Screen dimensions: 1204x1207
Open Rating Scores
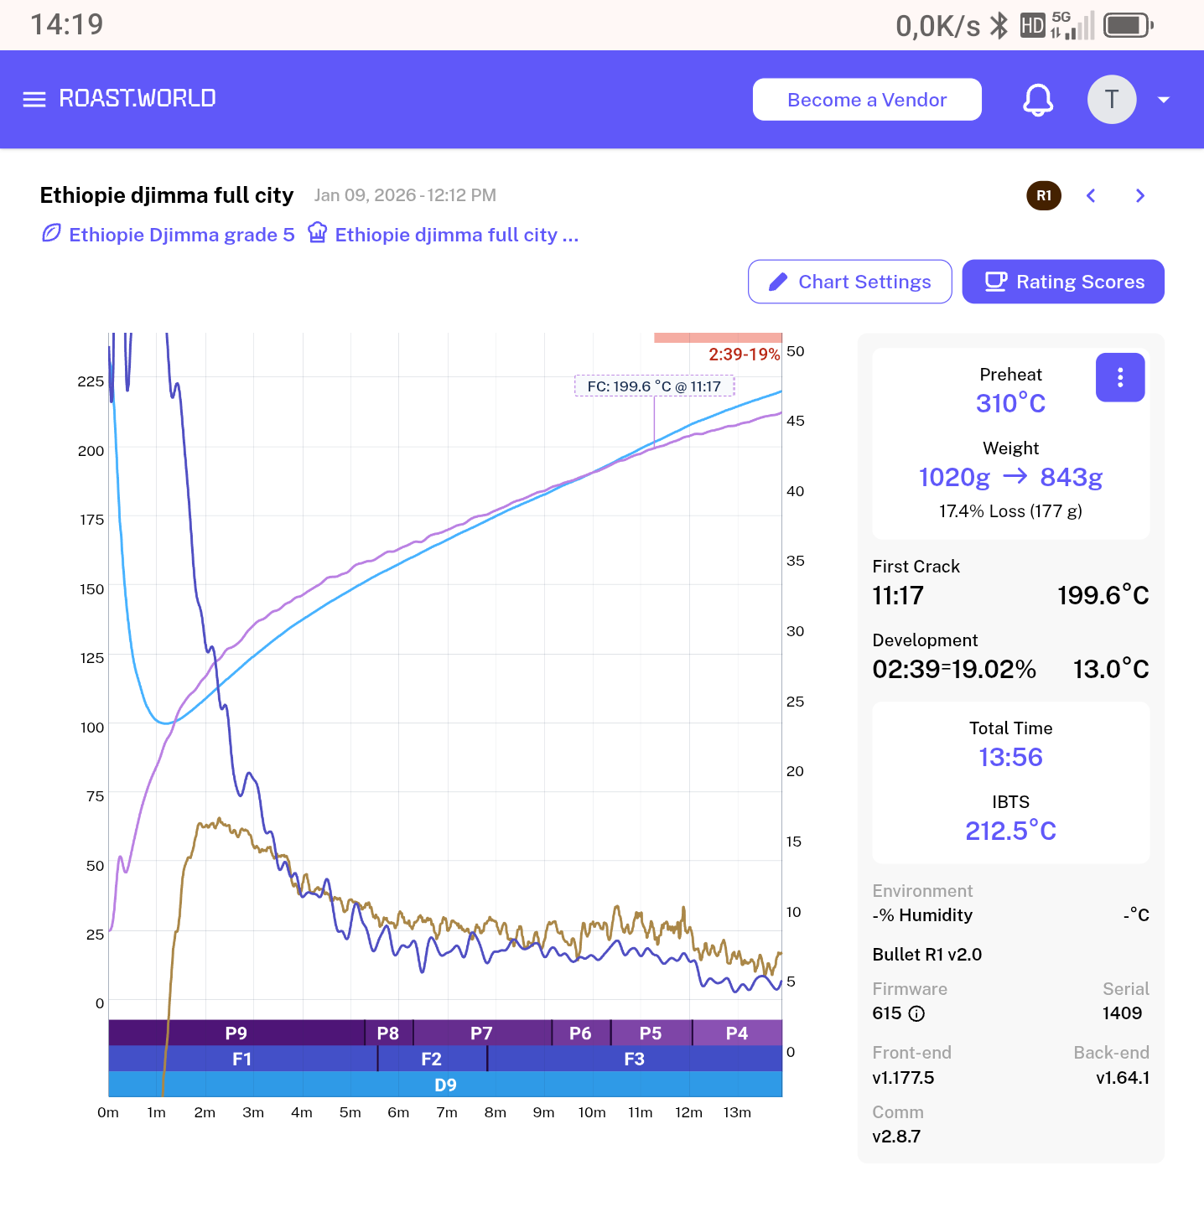coord(1062,282)
